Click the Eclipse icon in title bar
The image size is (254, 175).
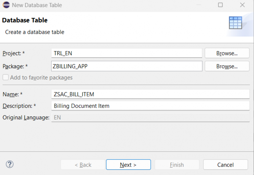tap(6, 5)
